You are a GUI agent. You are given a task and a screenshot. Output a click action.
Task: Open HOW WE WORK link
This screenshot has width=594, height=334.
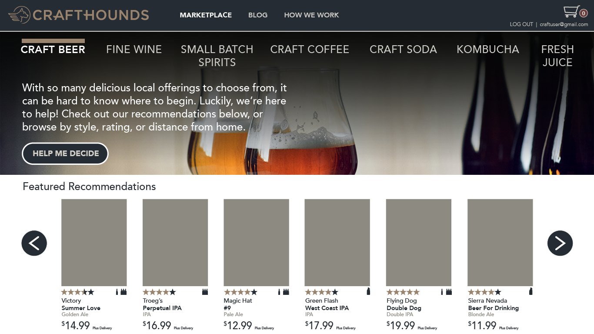[x=311, y=15]
